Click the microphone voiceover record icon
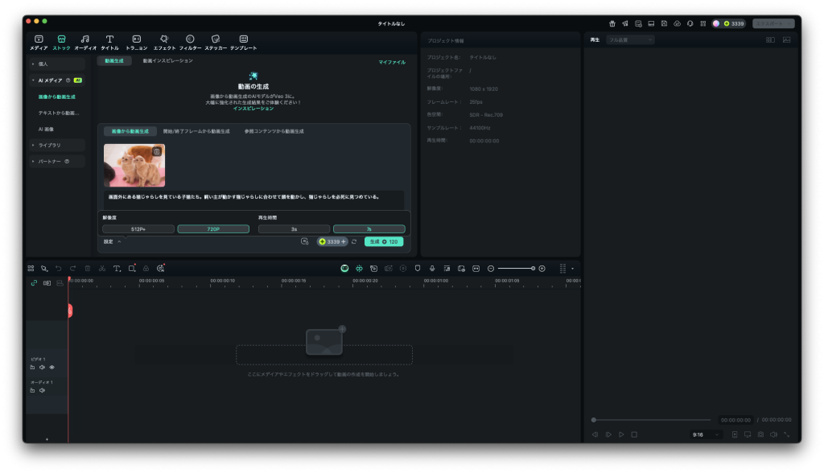824x473 pixels. coord(432,268)
